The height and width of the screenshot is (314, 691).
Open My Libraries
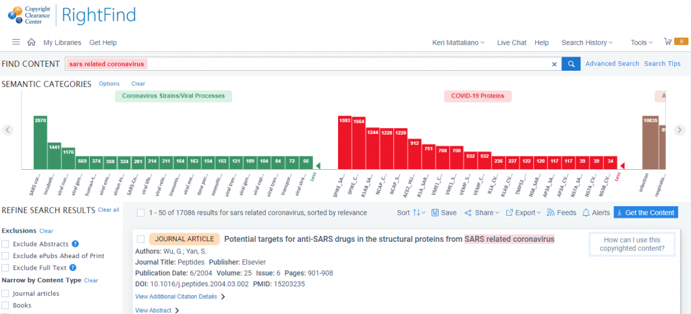[x=62, y=42]
